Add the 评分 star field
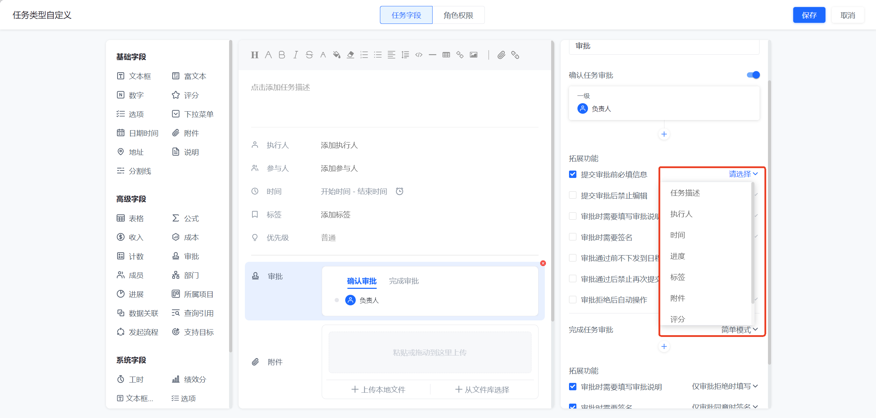876x418 pixels. [186, 95]
